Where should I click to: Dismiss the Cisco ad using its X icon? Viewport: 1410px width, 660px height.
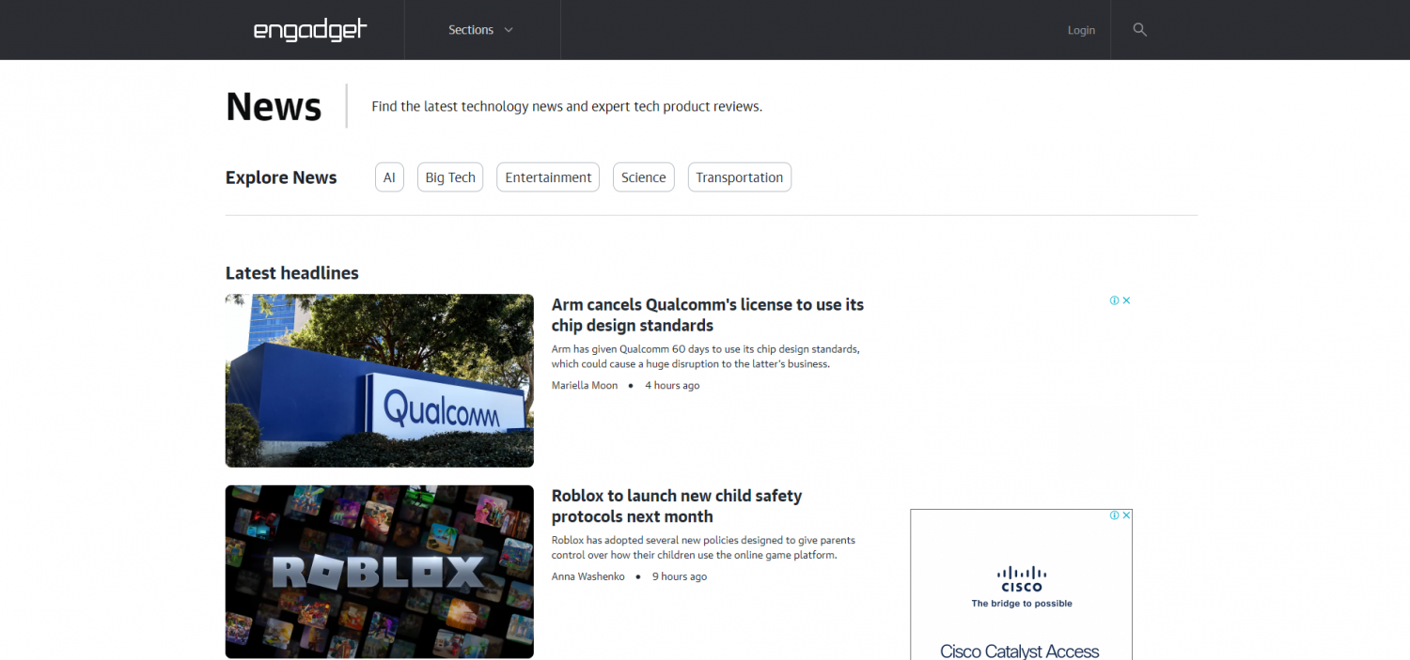(x=1126, y=515)
